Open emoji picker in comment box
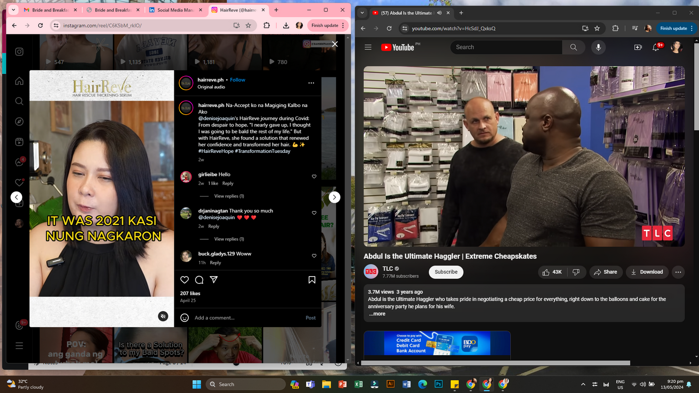This screenshot has width=699, height=393. pyautogui.click(x=184, y=317)
